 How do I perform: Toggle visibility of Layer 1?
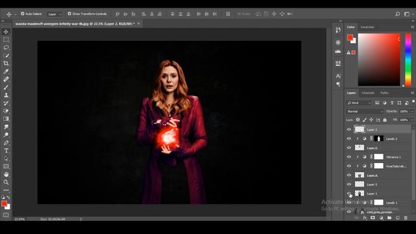[x=349, y=194]
